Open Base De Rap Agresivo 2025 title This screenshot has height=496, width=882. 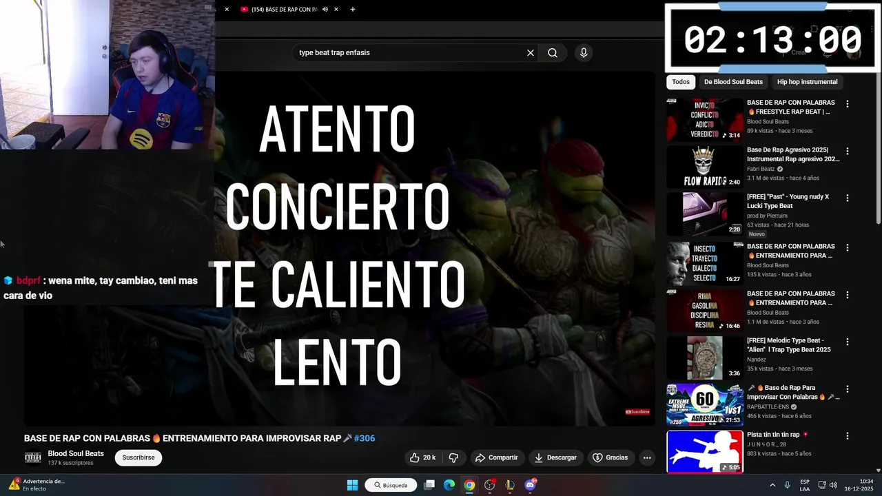(x=793, y=154)
